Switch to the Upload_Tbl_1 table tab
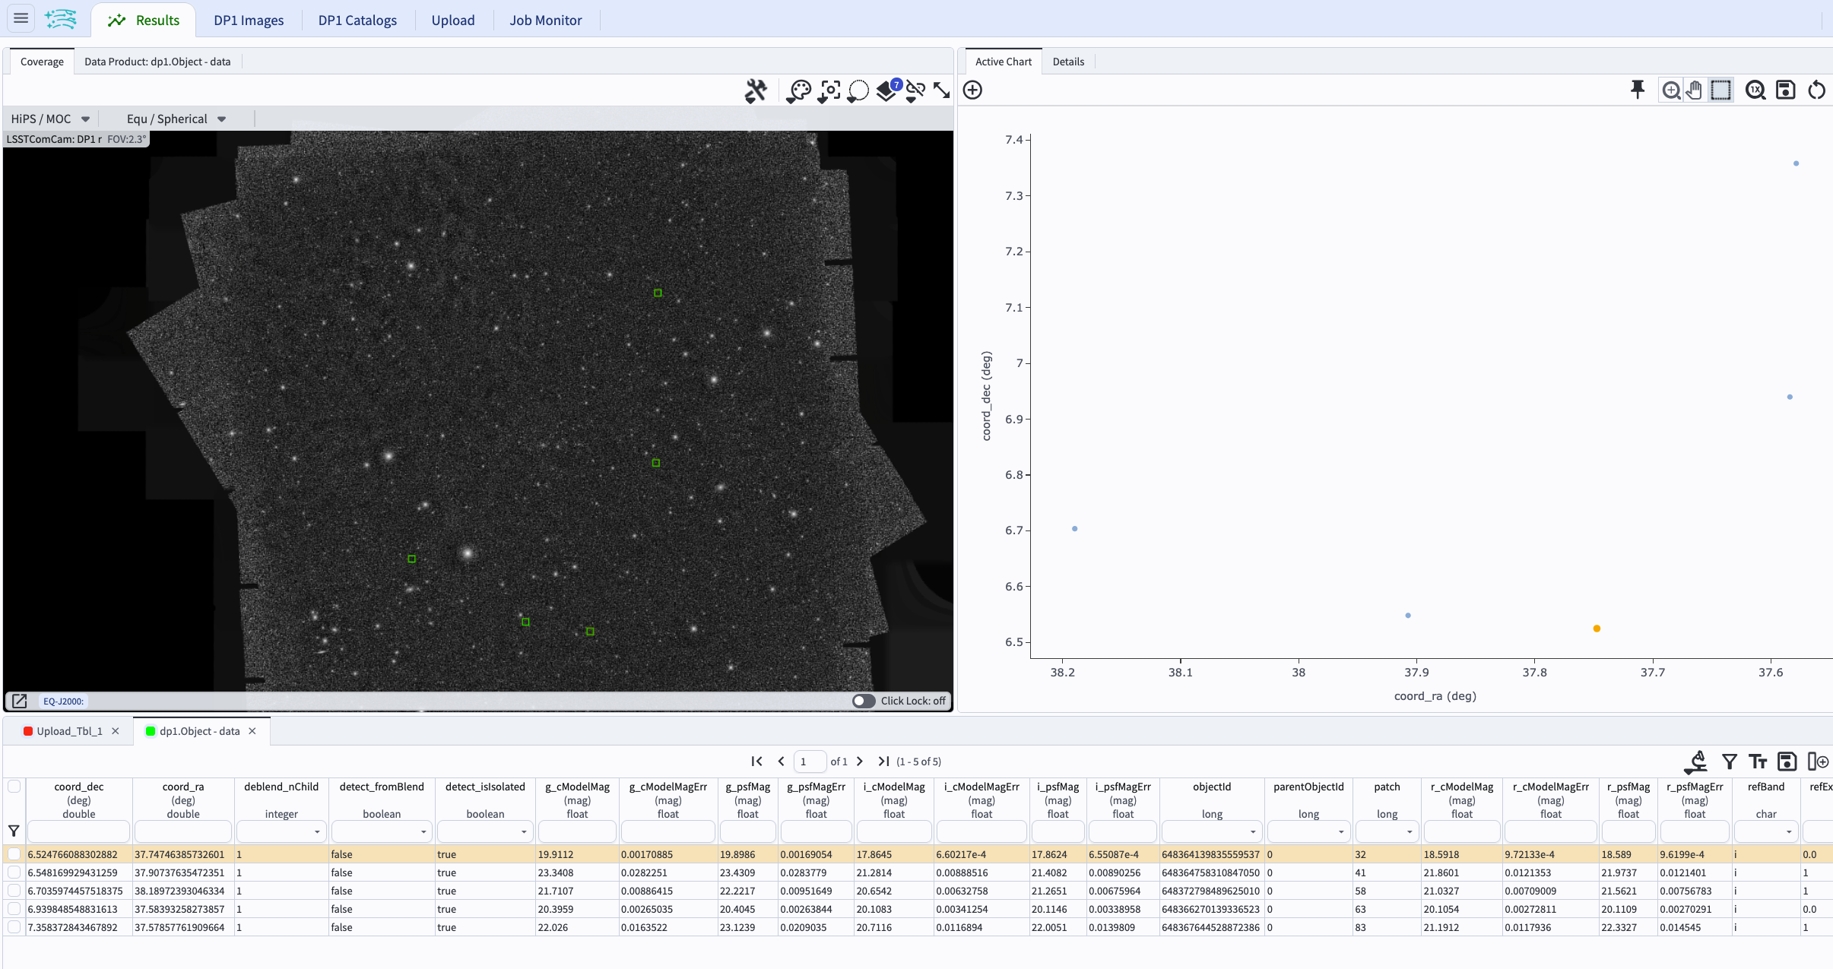This screenshot has width=1833, height=969. point(69,731)
